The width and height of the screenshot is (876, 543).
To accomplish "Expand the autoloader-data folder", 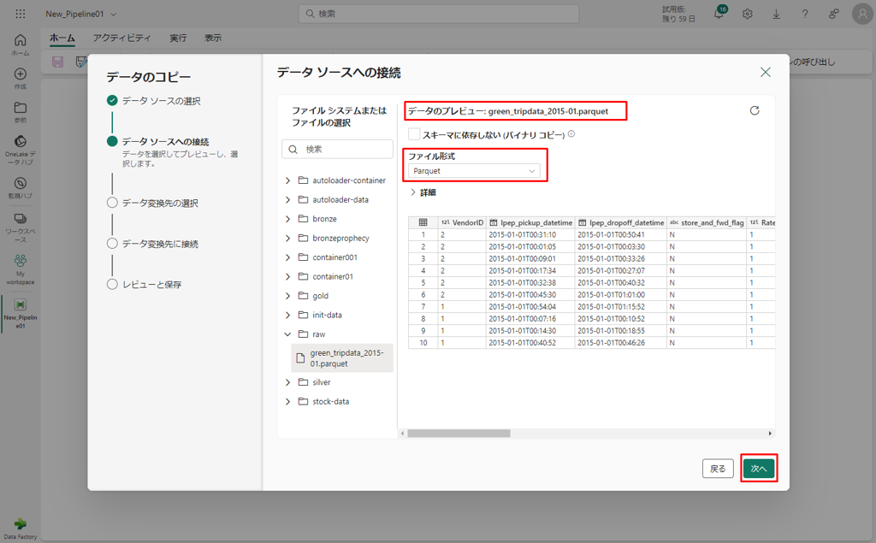I will click(x=287, y=199).
